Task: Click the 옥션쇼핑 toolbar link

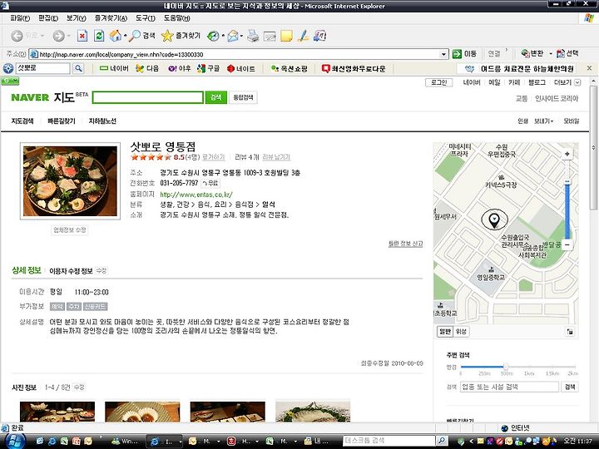Action: point(290,68)
